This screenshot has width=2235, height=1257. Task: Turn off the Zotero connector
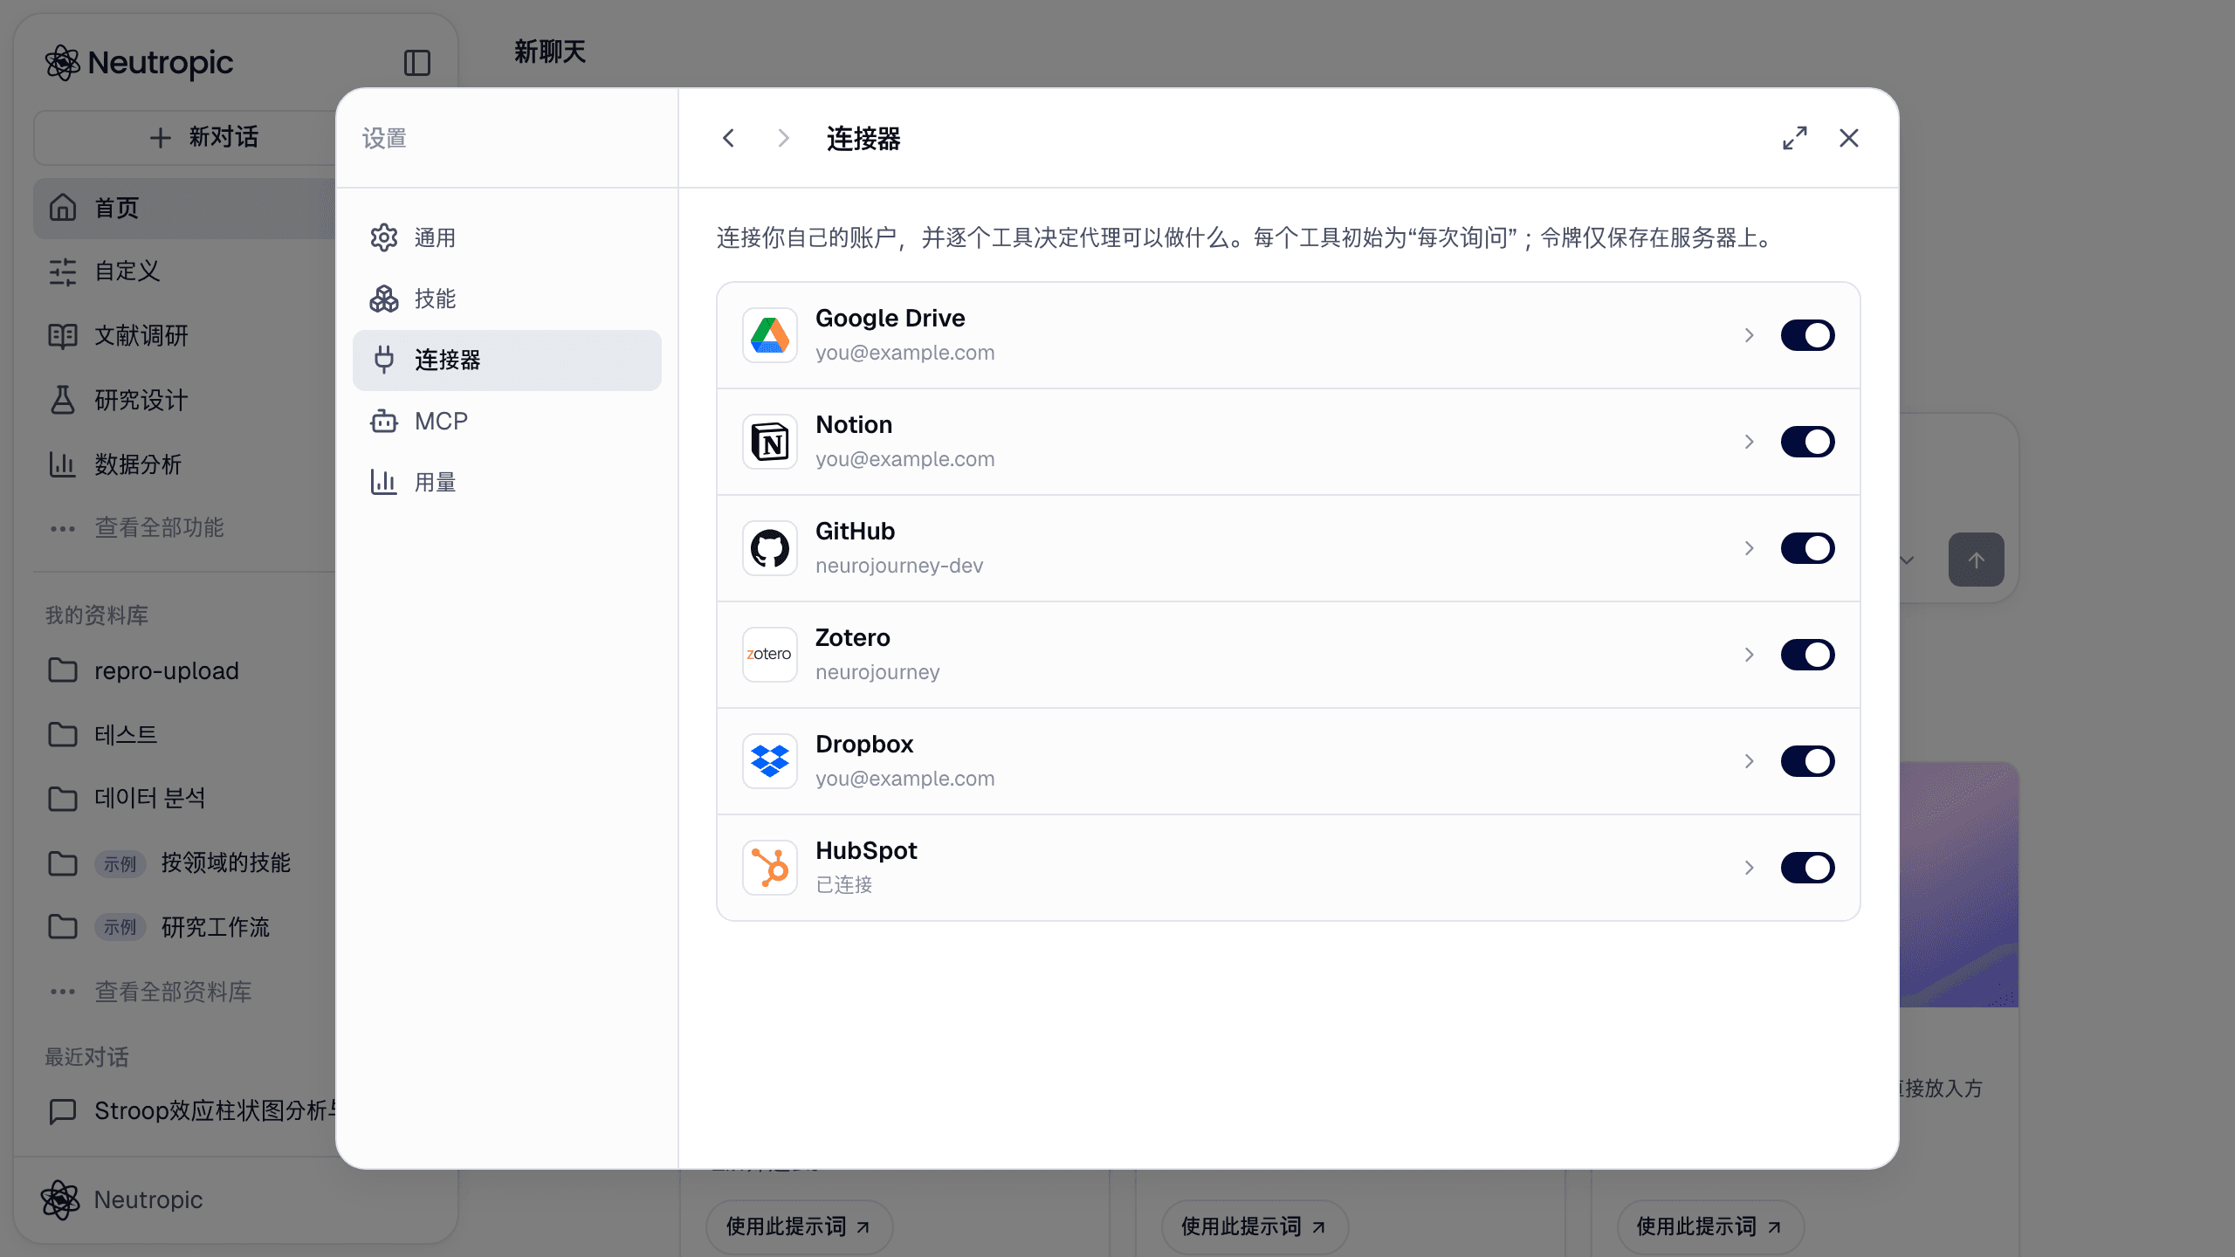pos(1807,655)
